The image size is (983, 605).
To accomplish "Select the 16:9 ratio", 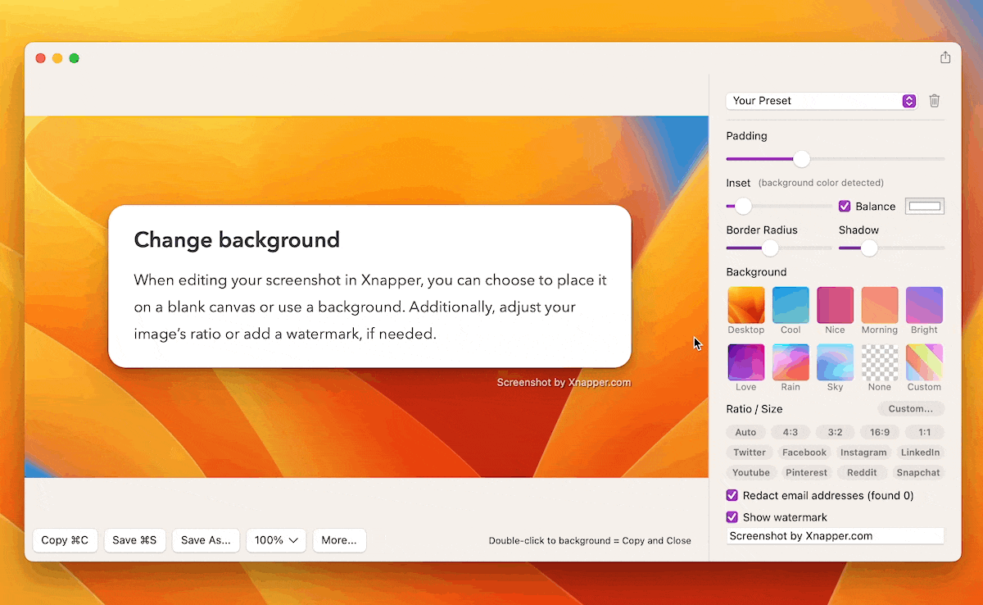I will point(880,432).
